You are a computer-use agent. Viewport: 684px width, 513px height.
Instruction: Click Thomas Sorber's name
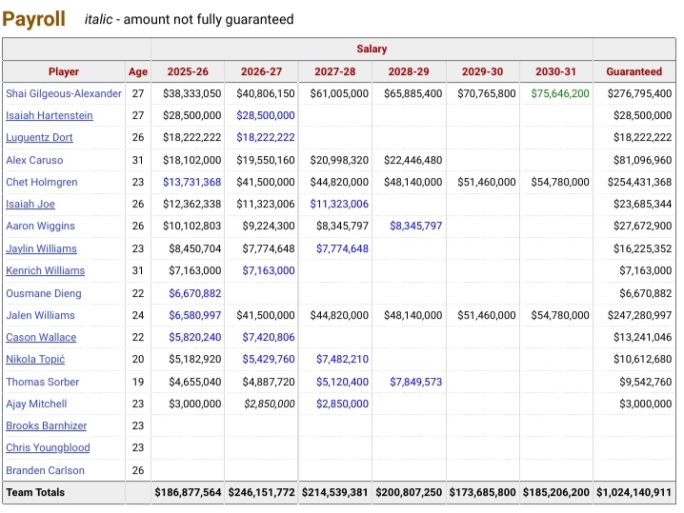tap(42, 382)
